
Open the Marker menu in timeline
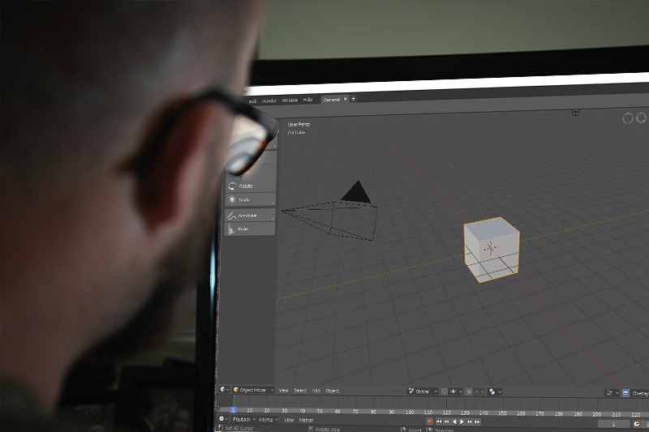tap(306, 420)
